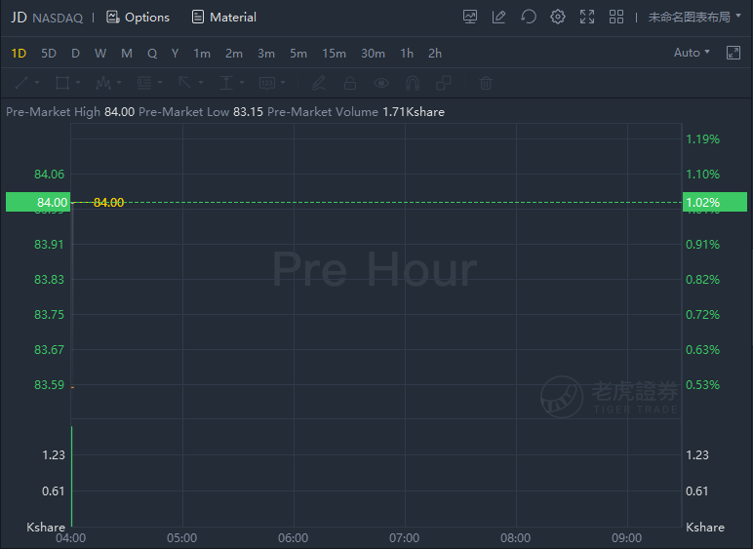Select the freehand pencil brush tool
This screenshot has height=549, width=753.
click(318, 83)
